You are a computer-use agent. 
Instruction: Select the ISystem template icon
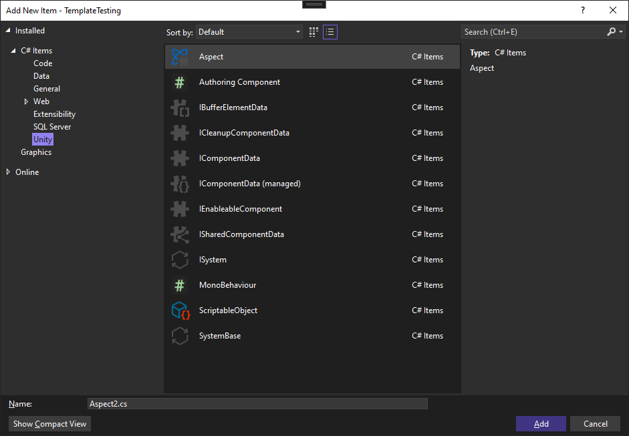click(x=179, y=259)
